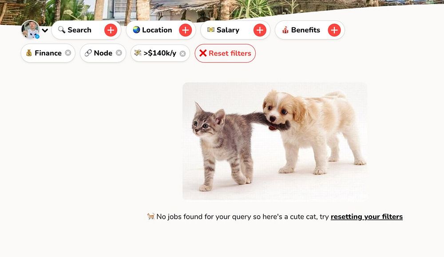Open the user profile avatar
The height and width of the screenshot is (257, 444).
(x=31, y=29)
